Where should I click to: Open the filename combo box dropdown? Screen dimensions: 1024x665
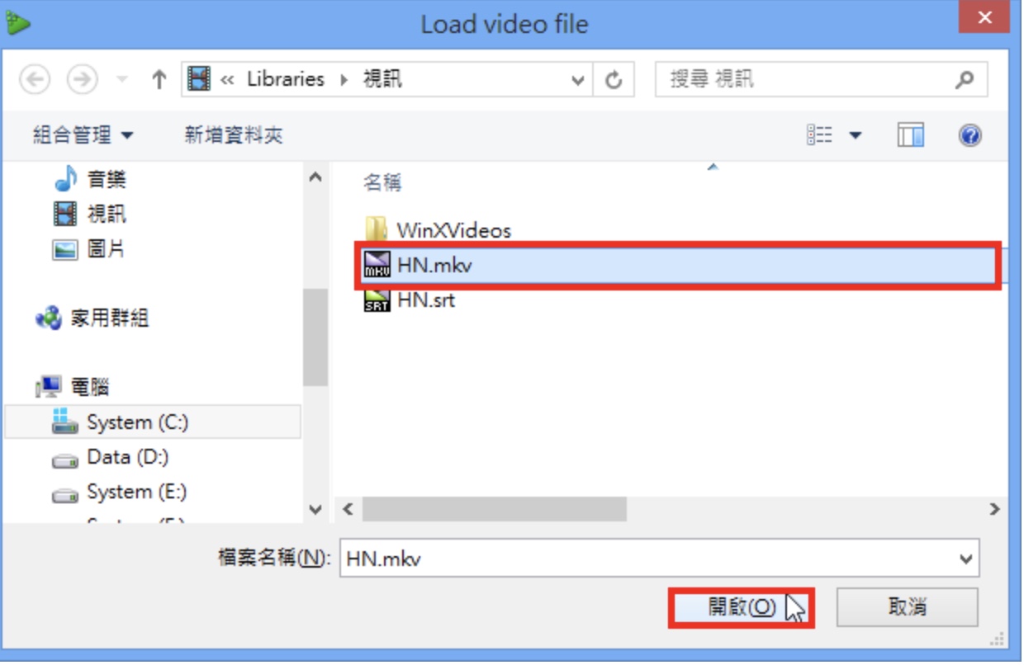point(966,559)
